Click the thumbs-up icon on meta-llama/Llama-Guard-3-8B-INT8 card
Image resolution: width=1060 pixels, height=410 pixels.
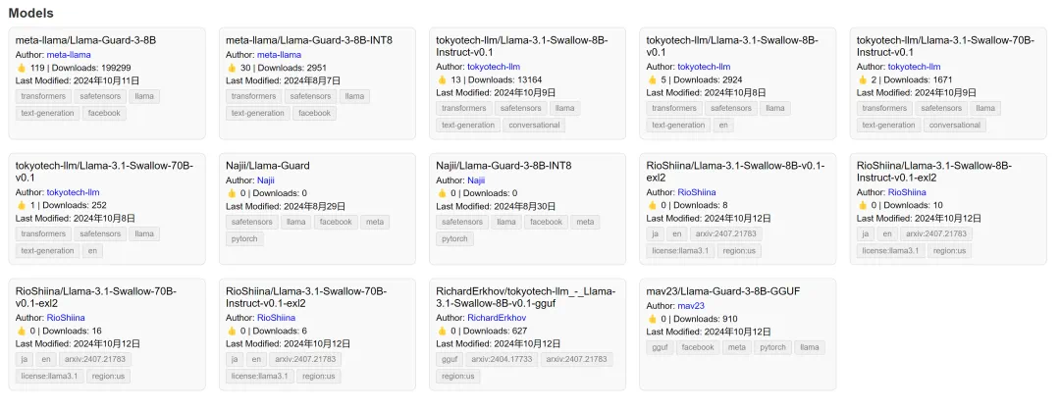pyautogui.click(x=232, y=68)
